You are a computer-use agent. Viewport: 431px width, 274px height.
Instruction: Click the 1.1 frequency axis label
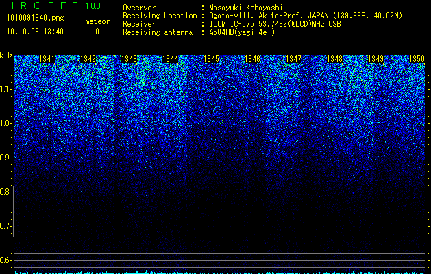pyautogui.click(x=5, y=89)
